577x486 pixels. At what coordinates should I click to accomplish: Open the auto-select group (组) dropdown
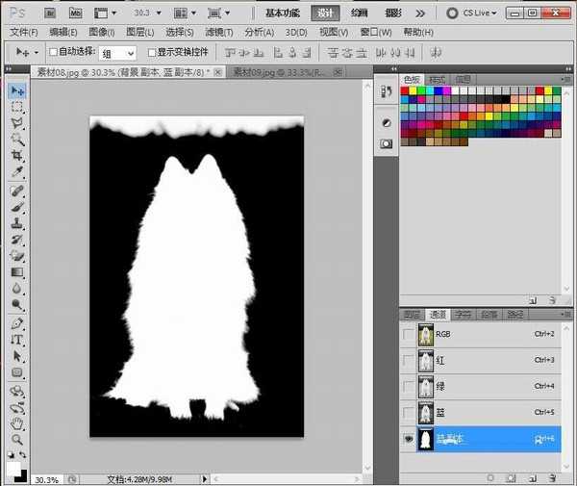point(116,53)
